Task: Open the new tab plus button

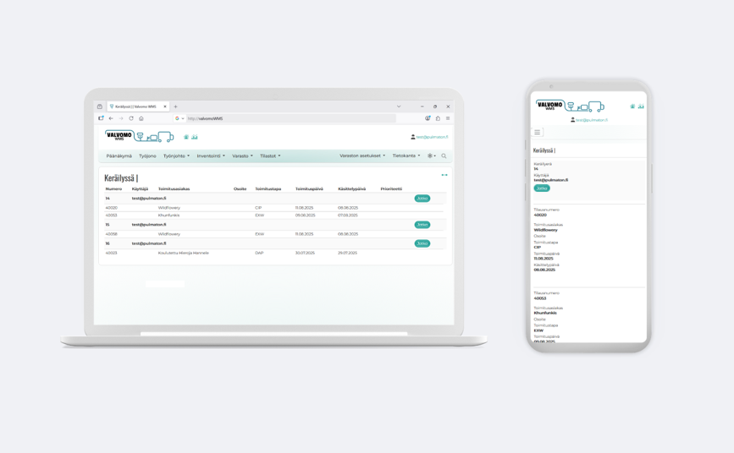Action: click(176, 106)
